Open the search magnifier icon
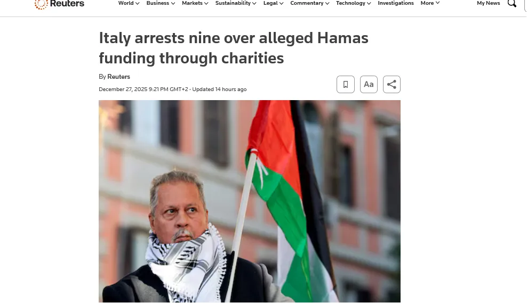The width and height of the screenshot is (527, 303). [x=512, y=3]
